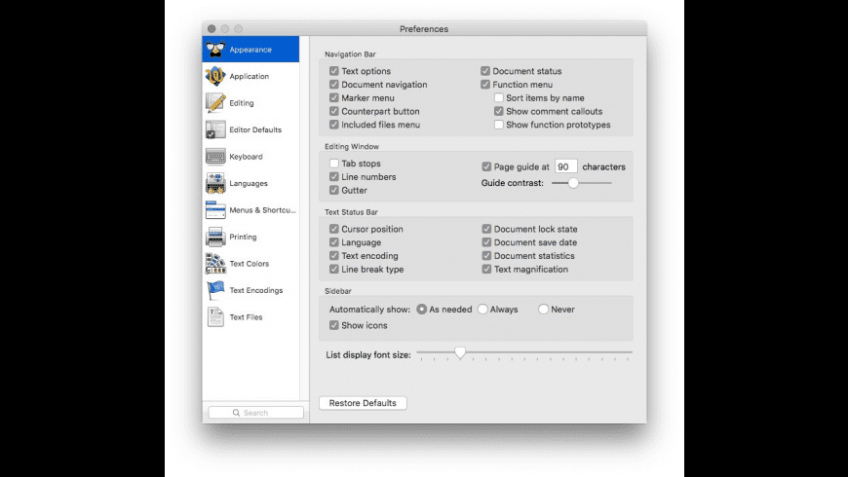848x477 pixels.
Task: Choose the Always radio button
Action: [482, 309]
